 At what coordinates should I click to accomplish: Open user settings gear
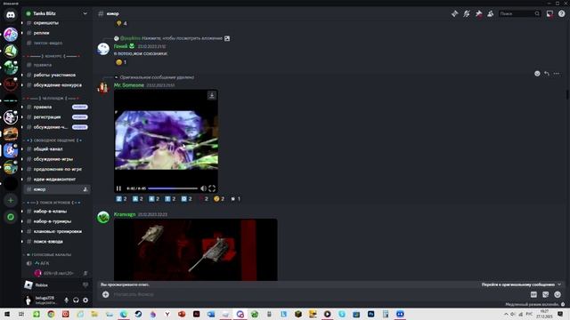point(85,300)
